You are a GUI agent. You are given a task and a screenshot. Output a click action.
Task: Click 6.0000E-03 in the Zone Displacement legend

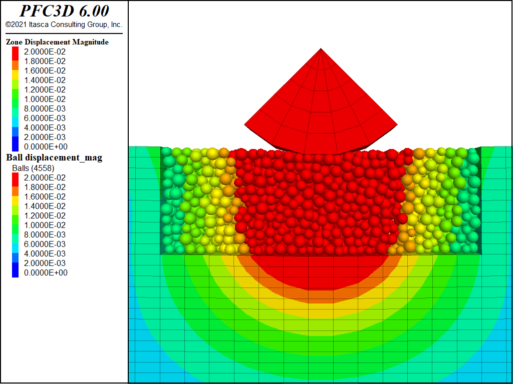(45, 118)
